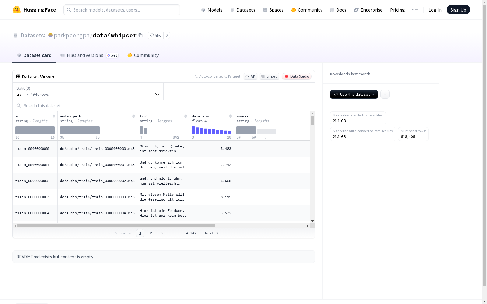The height and width of the screenshot is (304, 487).
Task: Select audio path train_0000000004.mp3 cell
Action: [97, 213]
